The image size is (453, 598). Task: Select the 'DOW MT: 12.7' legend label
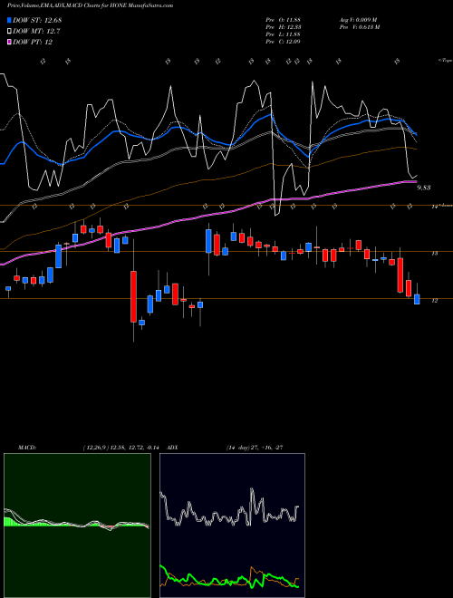tap(36, 32)
